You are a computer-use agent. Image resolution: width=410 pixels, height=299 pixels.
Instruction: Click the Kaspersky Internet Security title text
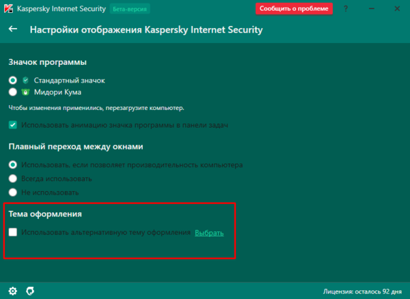[x=61, y=9]
